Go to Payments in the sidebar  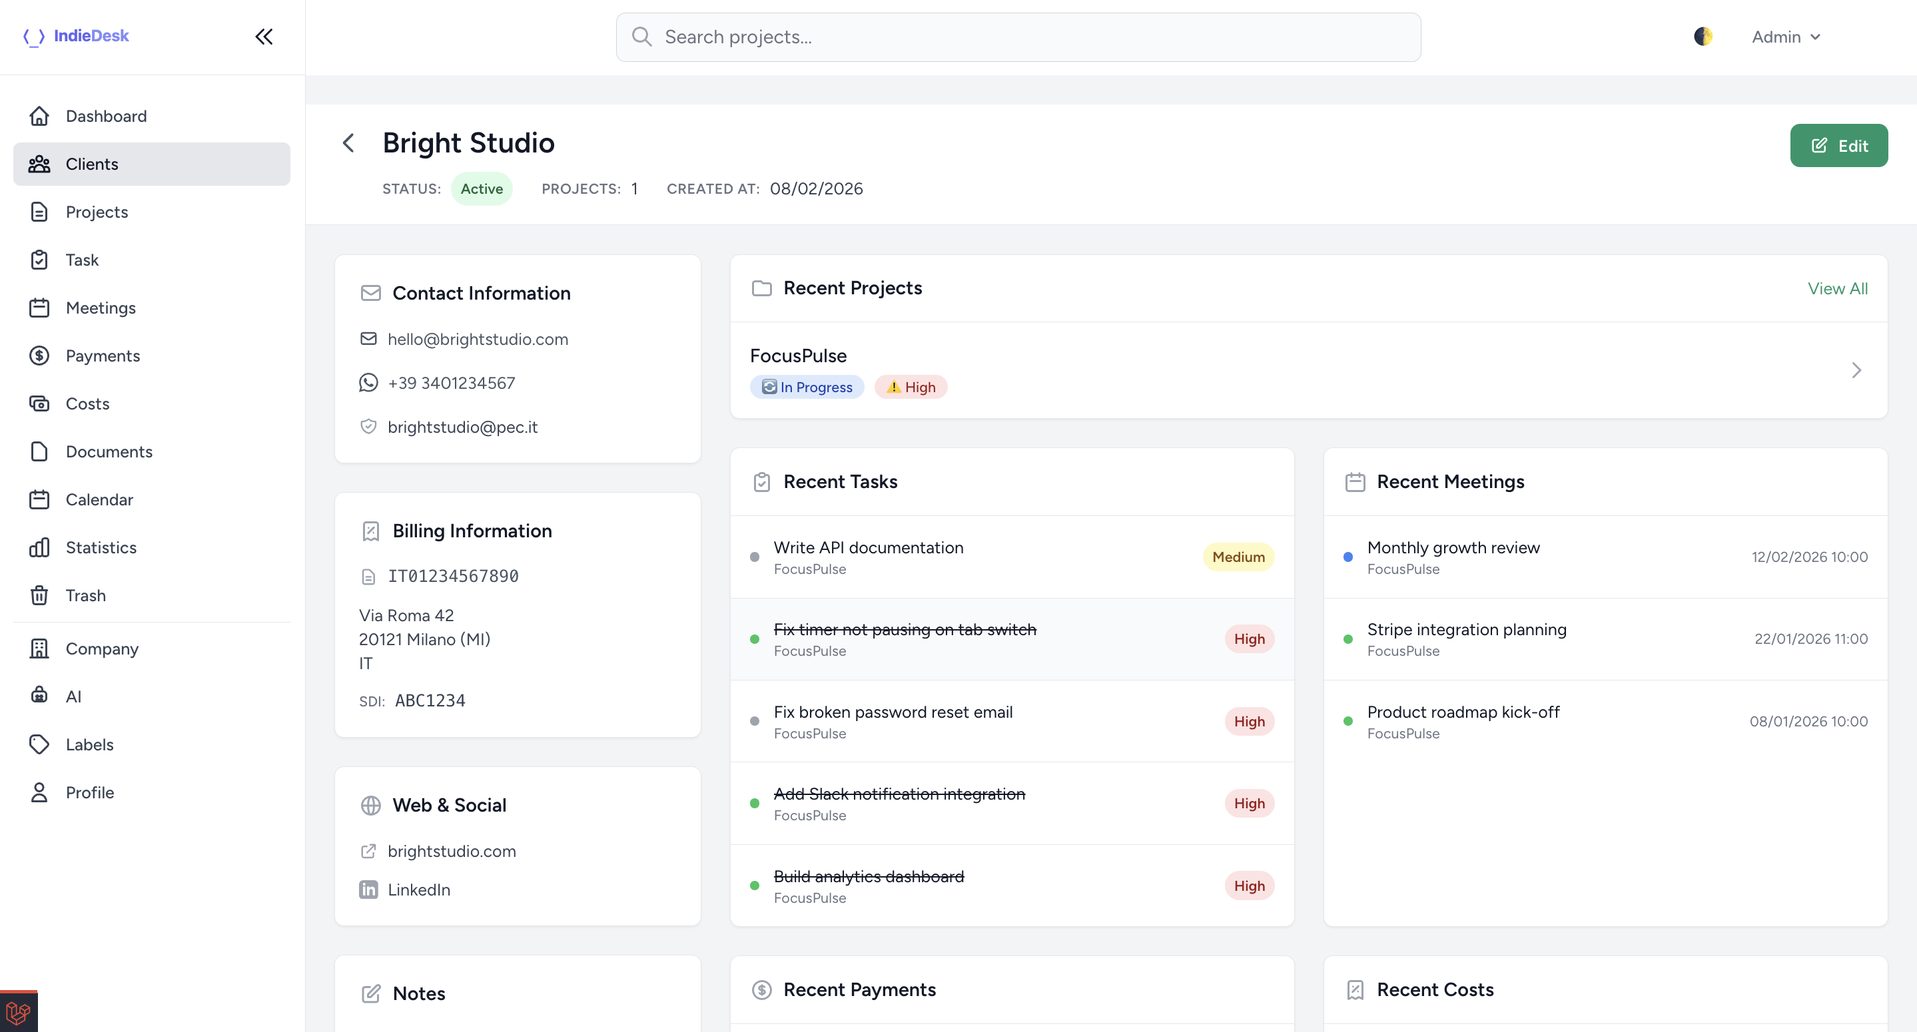pyautogui.click(x=102, y=356)
